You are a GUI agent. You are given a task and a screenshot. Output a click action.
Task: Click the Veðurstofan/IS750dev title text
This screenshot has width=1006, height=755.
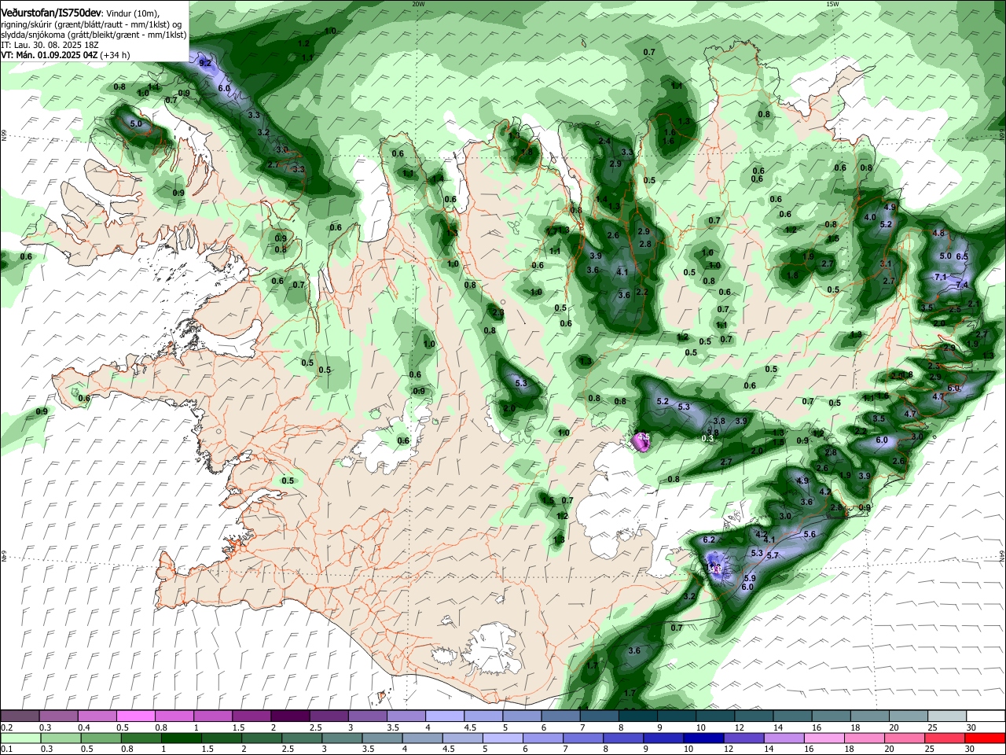[x=51, y=13]
